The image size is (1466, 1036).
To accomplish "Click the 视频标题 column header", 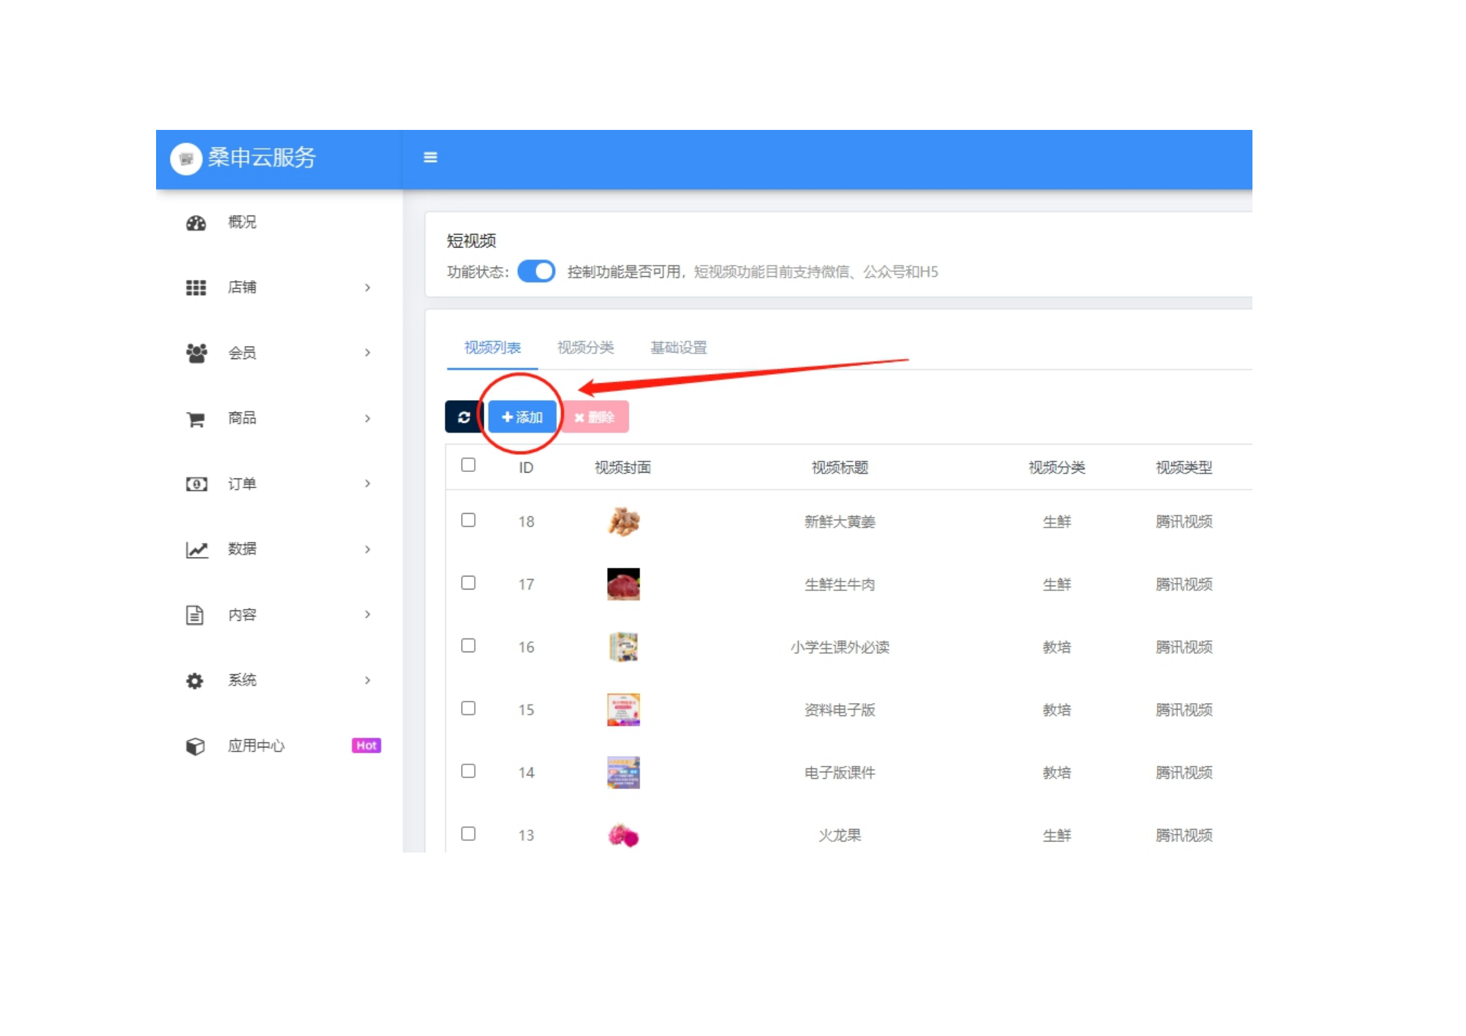I will click(840, 467).
